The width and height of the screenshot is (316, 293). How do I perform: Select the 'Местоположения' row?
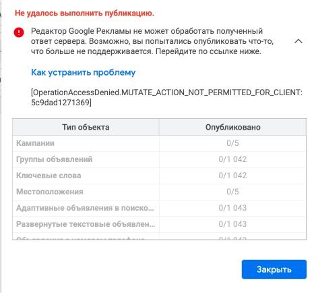coord(160,192)
